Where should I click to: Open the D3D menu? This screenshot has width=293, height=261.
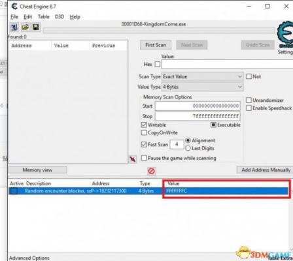pyautogui.click(x=60, y=17)
